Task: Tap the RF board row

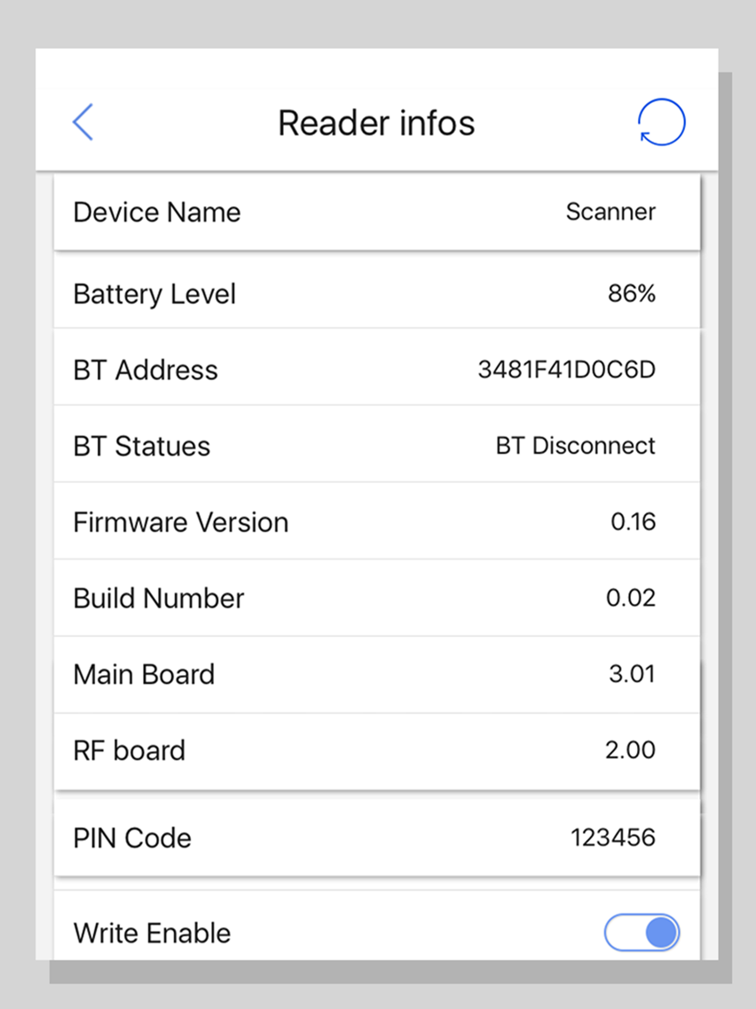Action: pyautogui.click(x=377, y=751)
